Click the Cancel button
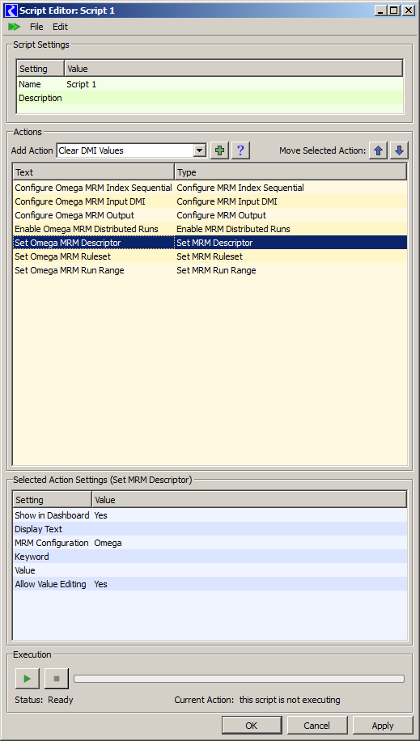The image size is (420, 741). pos(317,726)
